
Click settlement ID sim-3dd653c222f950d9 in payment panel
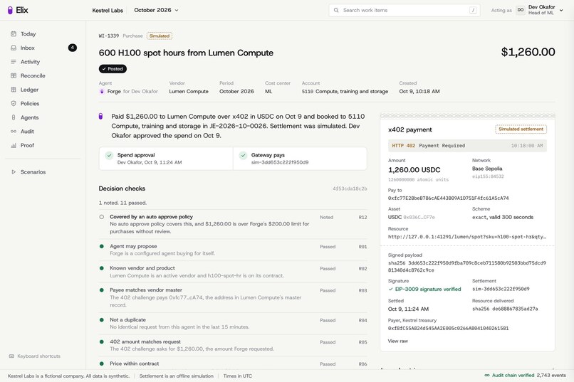coord(501,289)
